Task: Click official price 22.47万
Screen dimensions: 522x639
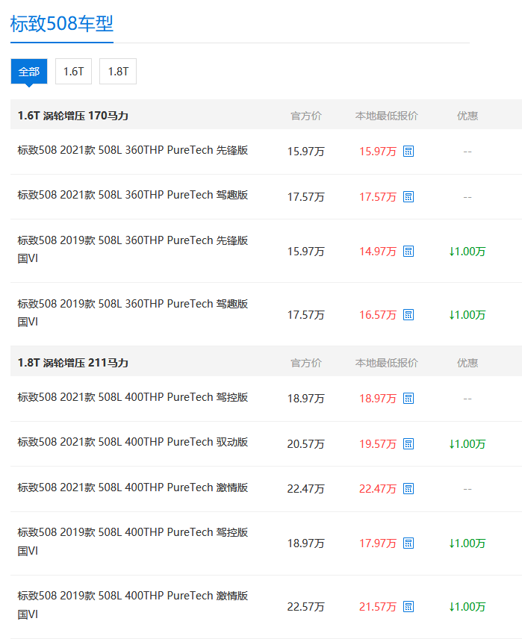Action: pyautogui.click(x=306, y=489)
